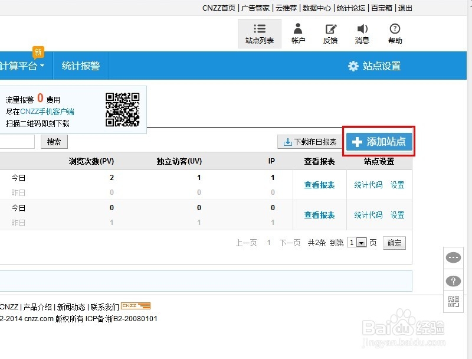Open the 站点列表 site list icon
Screen dimensions: 472x359
tap(260, 34)
